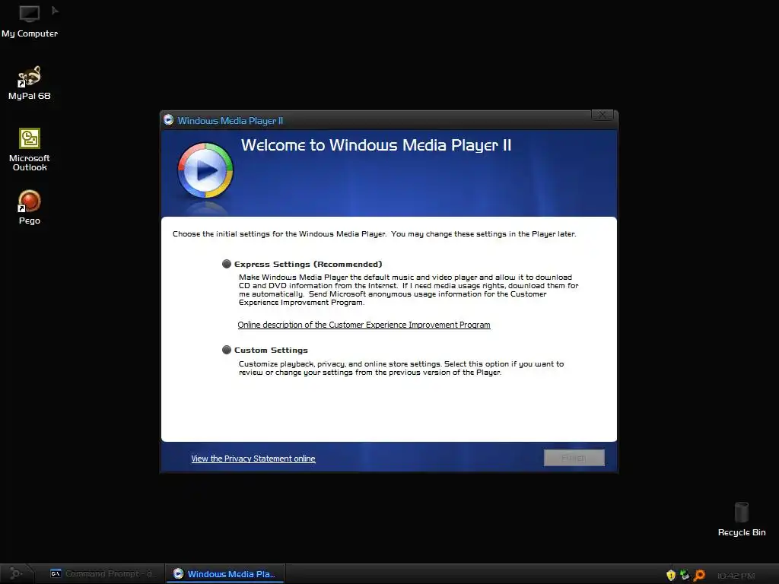Open Microsoft Outlook desktop icon

coord(30,150)
